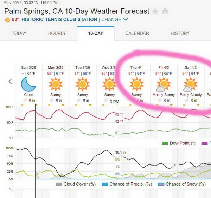
Task: Open the HISTORY tab
Action: point(180,33)
